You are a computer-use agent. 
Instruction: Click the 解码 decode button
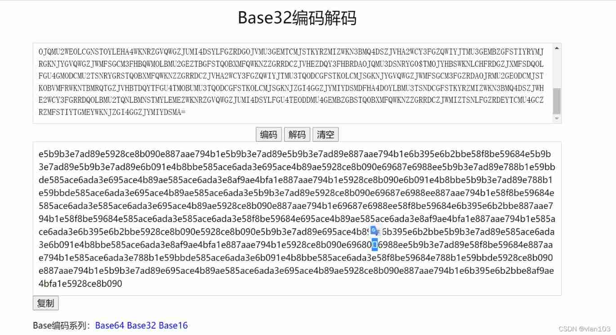tap(297, 134)
